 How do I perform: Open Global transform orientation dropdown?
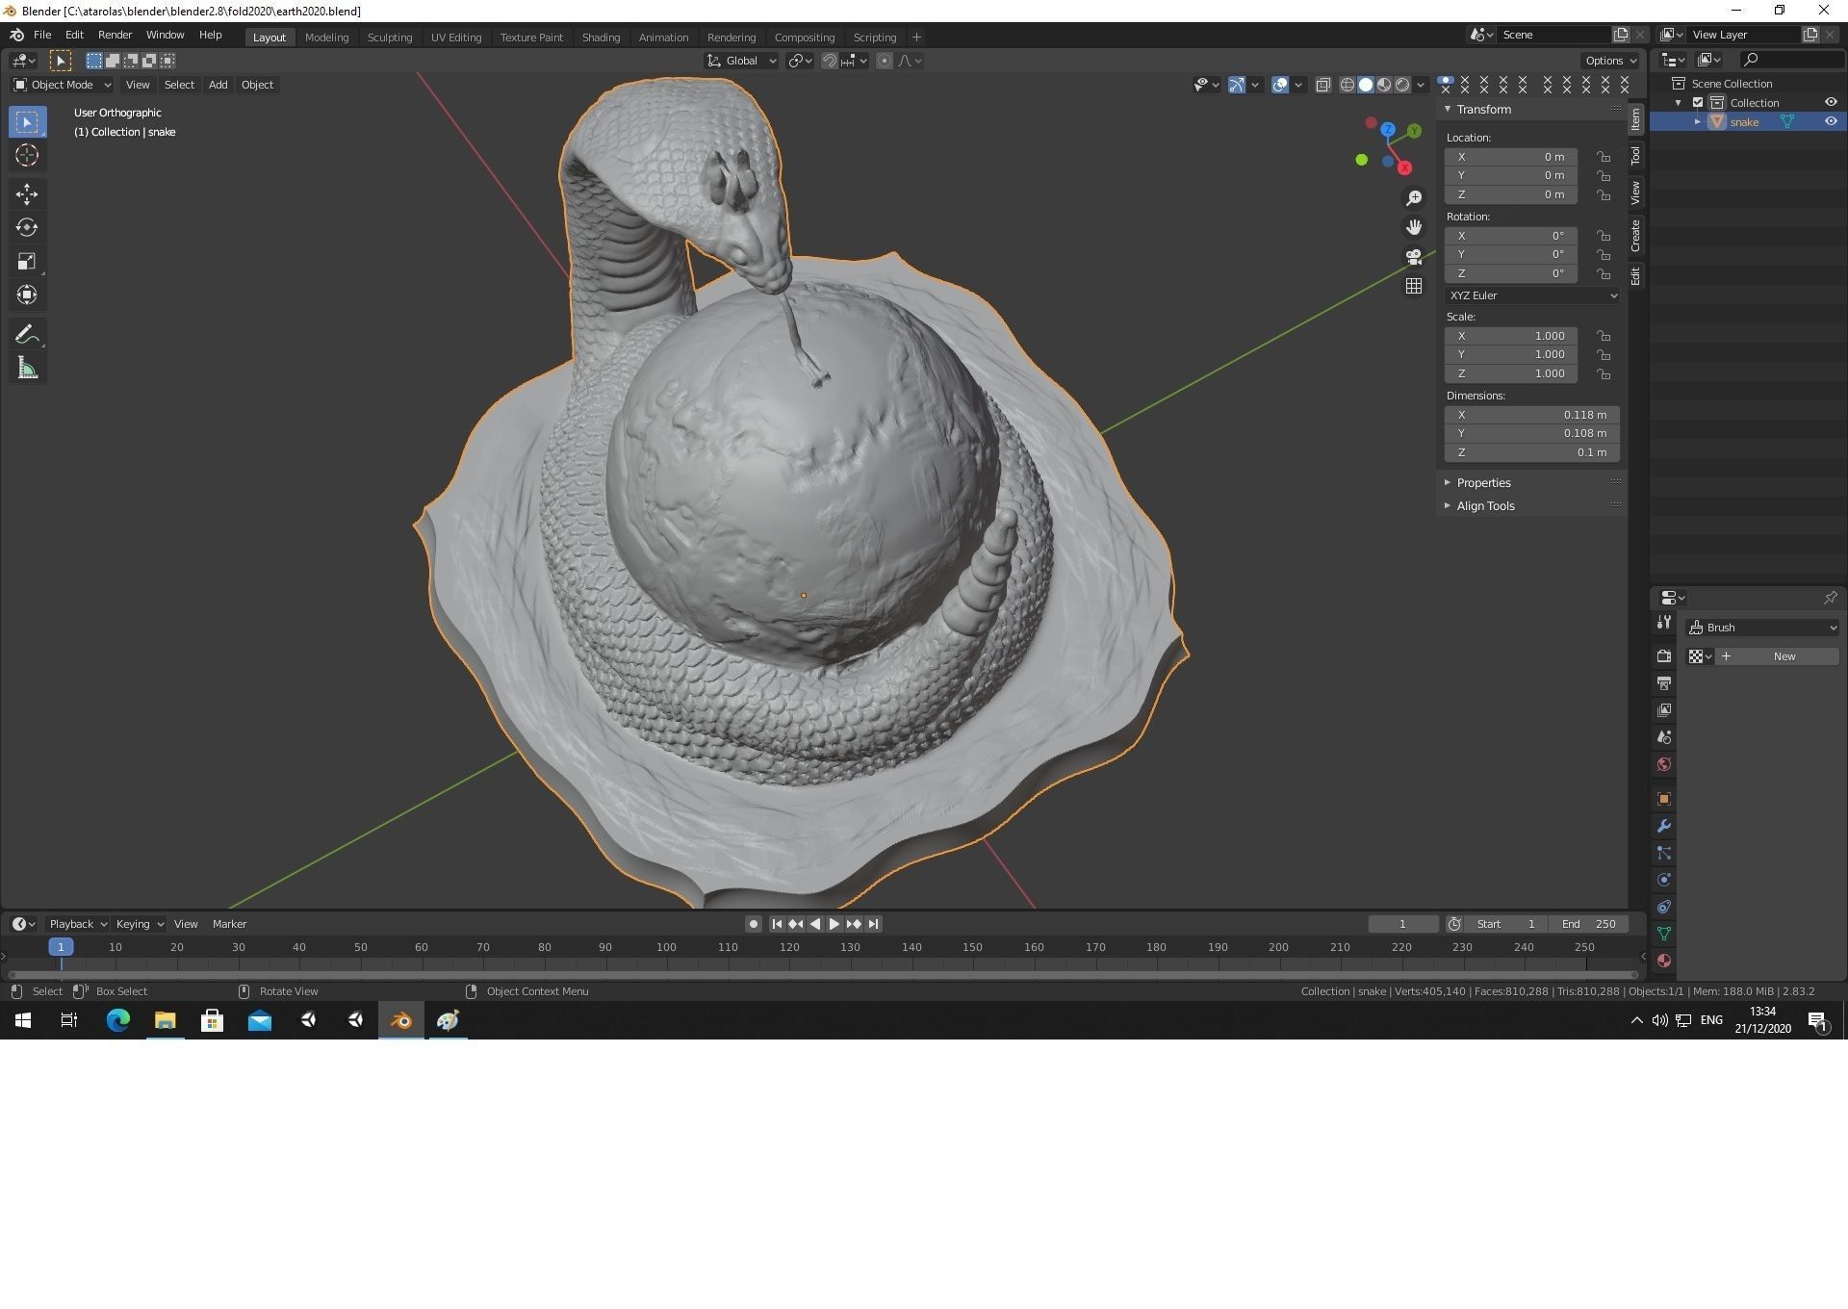click(x=741, y=61)
